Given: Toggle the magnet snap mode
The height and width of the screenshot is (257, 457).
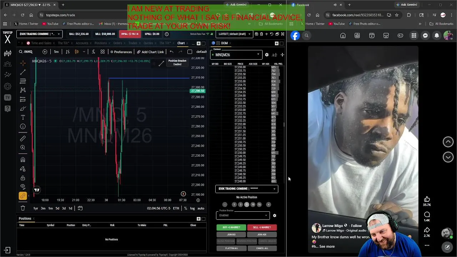Looking at the screenshot, I should tap(23, 160).
